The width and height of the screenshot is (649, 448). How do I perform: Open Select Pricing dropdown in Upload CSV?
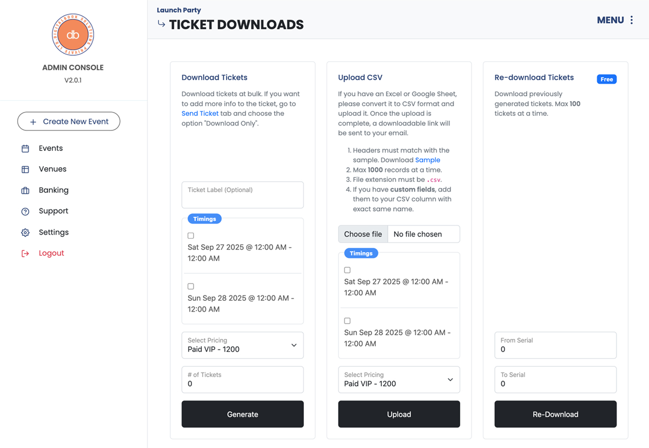(x=399, y=380)
